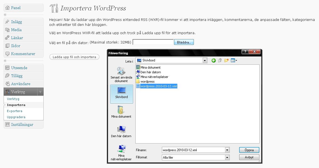Image resolution: width=319 pixels, height=168 pixels.
Task: Open the Kommentarer menu
Action: coord(23,54)
